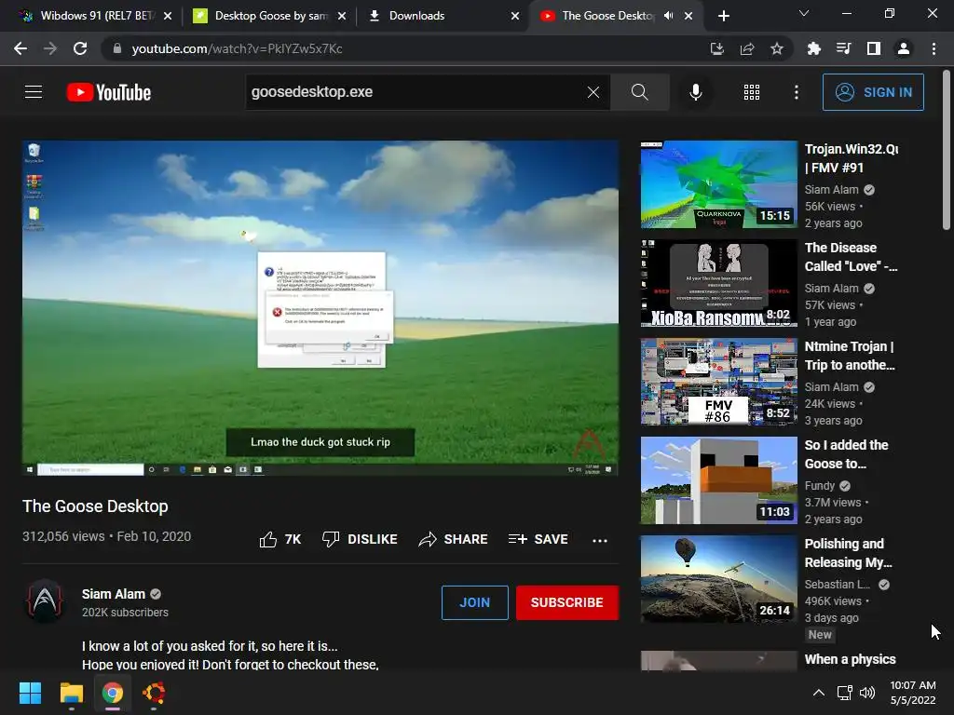Go to YouTube home via logo
This screenshot has height=715, width=954.
pyautogui.click(x=109, y=92)
